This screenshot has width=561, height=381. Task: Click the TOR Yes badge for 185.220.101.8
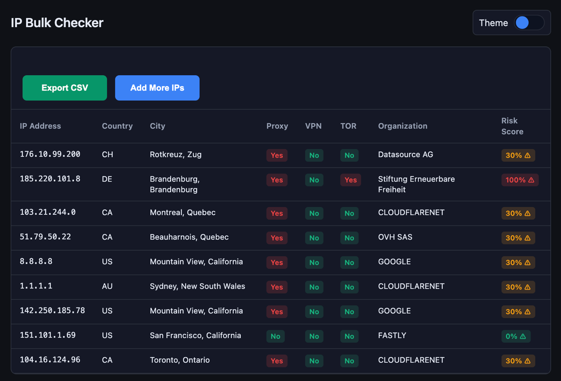point(351,180)
